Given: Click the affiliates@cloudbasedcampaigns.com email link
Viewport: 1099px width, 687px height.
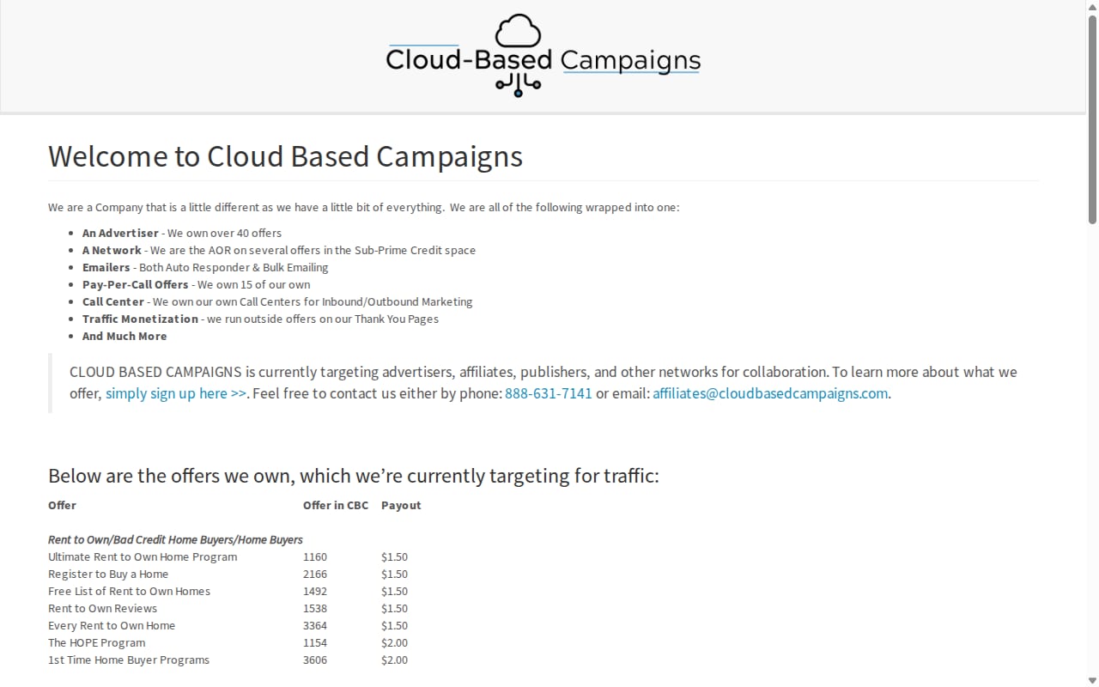Looking at the screenshot, I should 770,393.
